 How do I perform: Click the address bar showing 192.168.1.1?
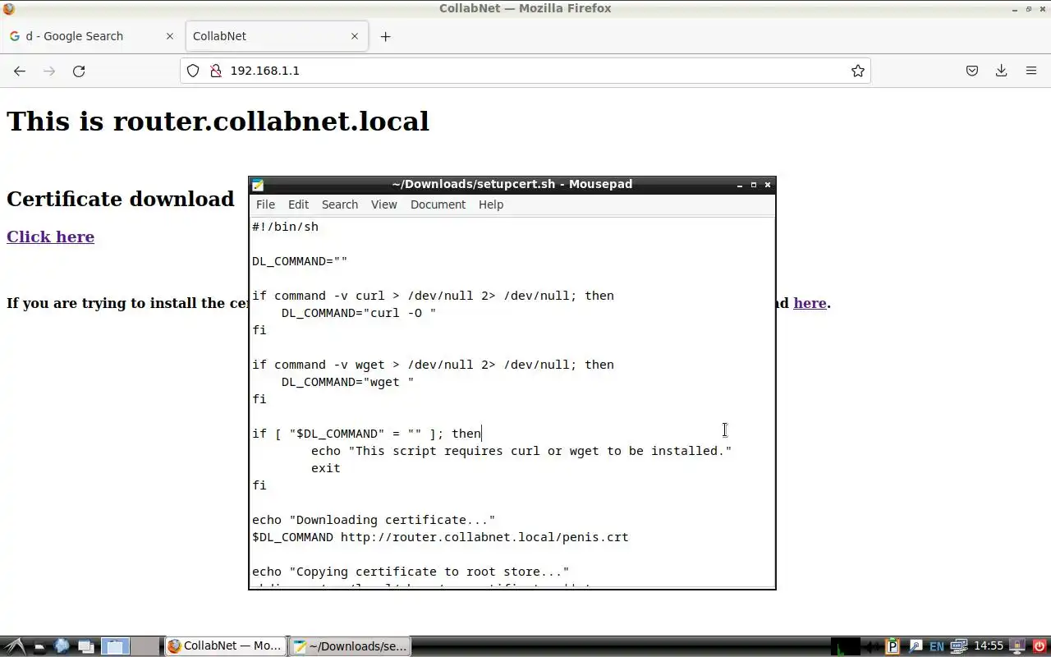coord(525,71)
